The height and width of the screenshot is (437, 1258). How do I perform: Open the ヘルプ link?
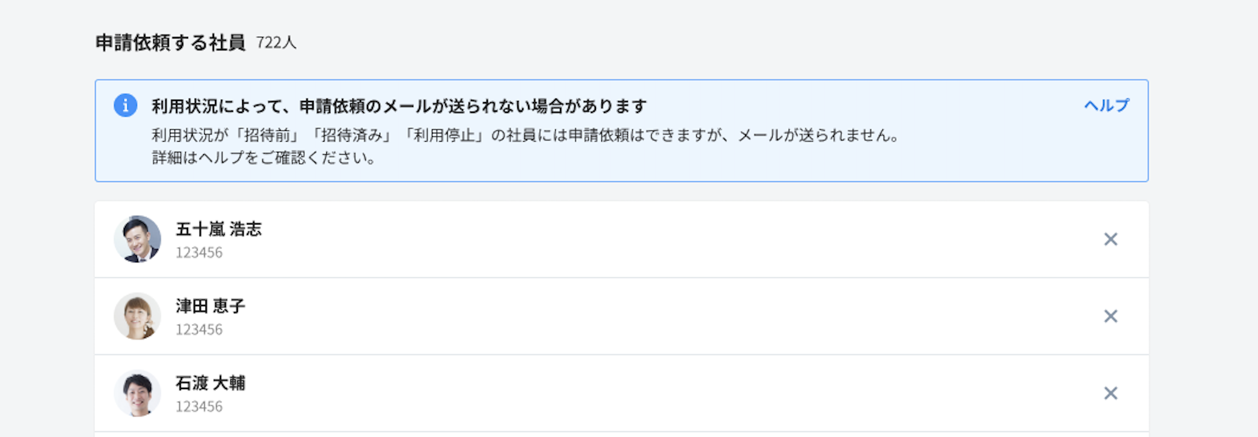(1106, 106)
